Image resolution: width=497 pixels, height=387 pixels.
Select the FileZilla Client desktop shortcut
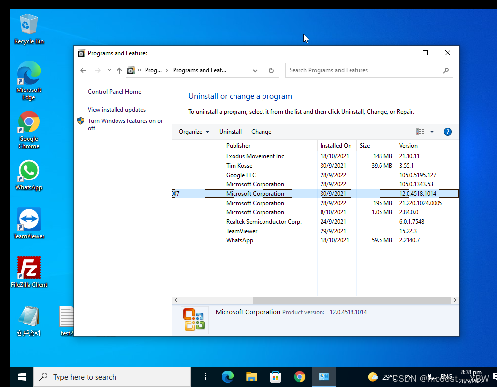coord(29,272)
